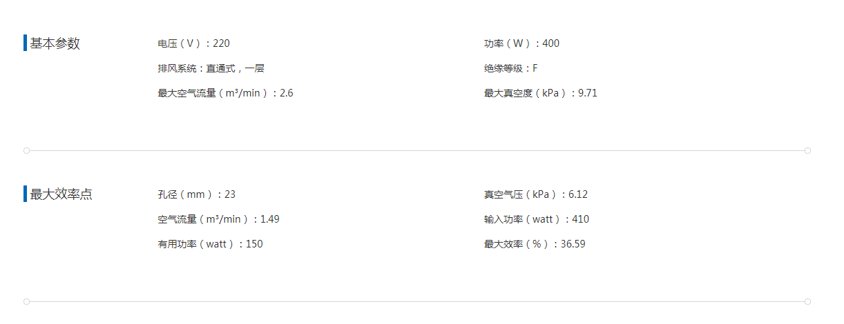The image size is (844, 324).
Task: Click the 排风系统：直通式，一层 entry
Action: click(x=211, y=68)
